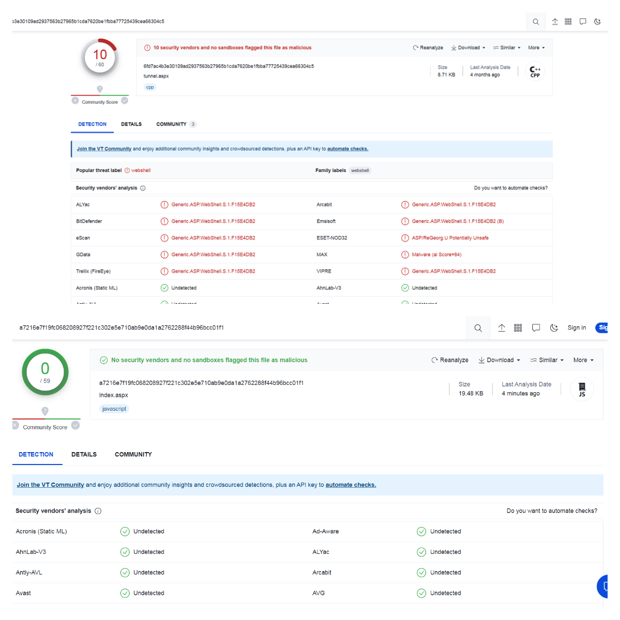The width and height of the screenshot is (620, 620).
Task: Click the index.aspx file name
Action: click(x=114, y=395)
